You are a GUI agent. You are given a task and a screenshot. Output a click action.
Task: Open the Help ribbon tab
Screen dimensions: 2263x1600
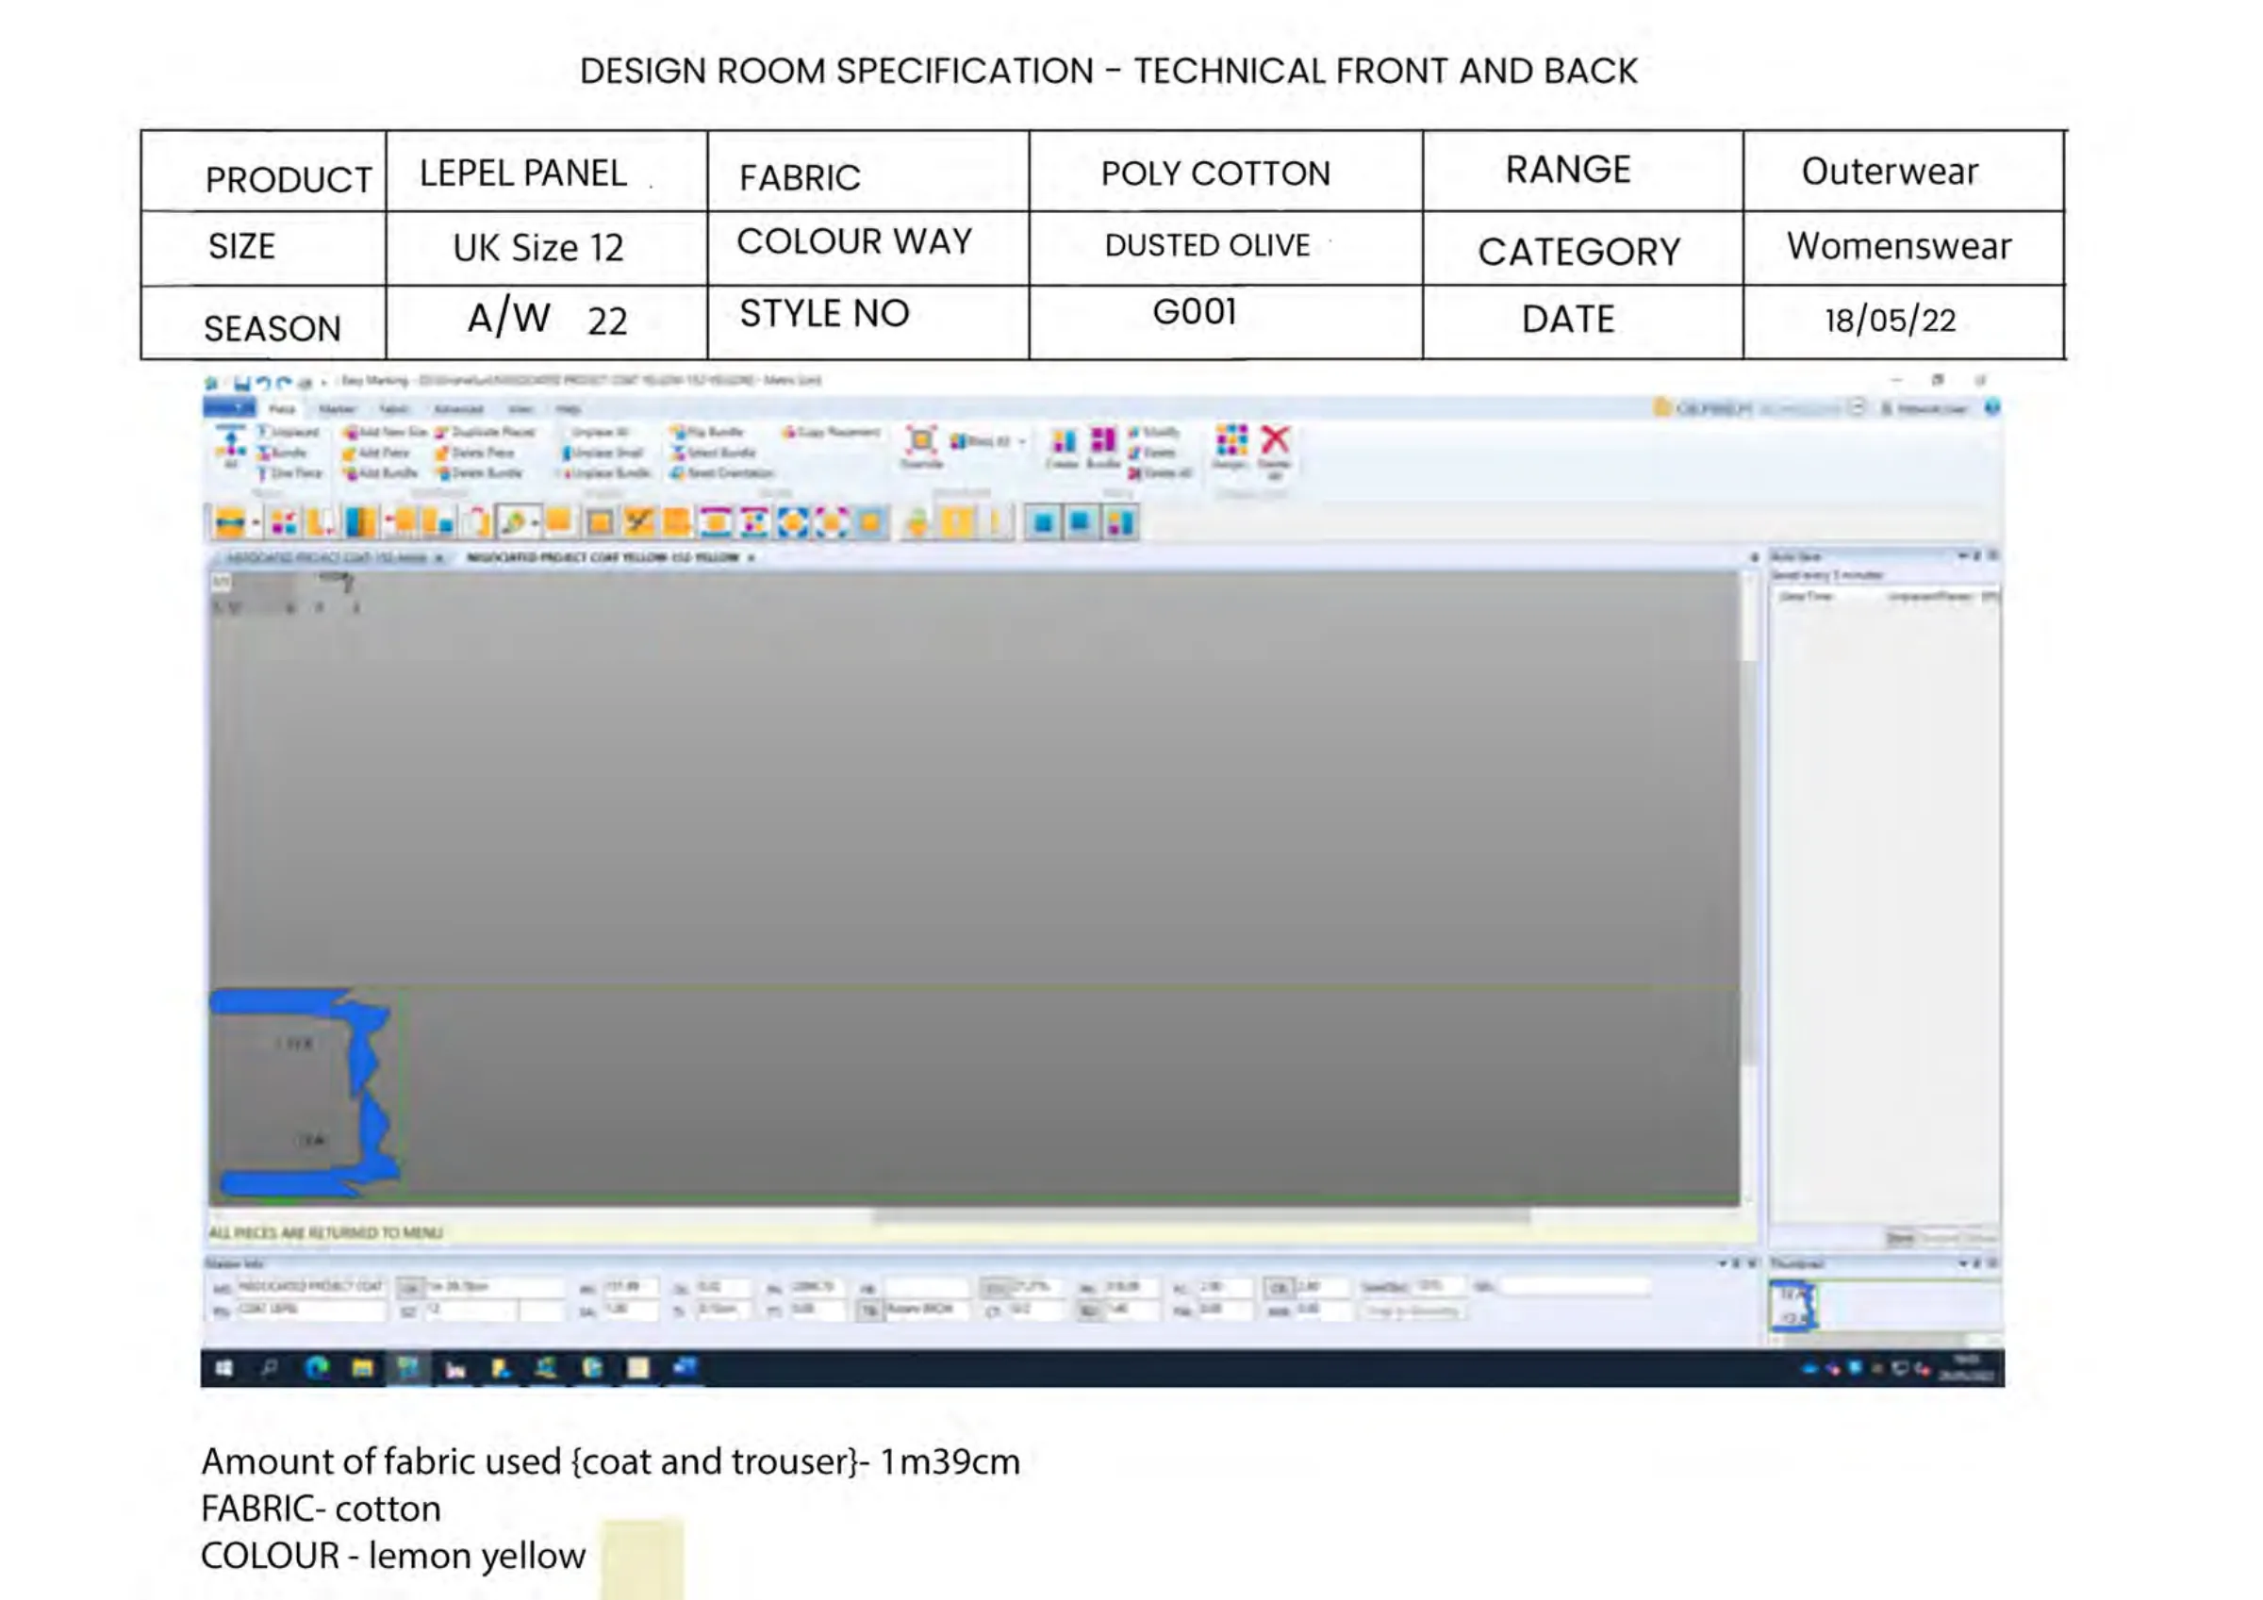(x=568, y=409)
